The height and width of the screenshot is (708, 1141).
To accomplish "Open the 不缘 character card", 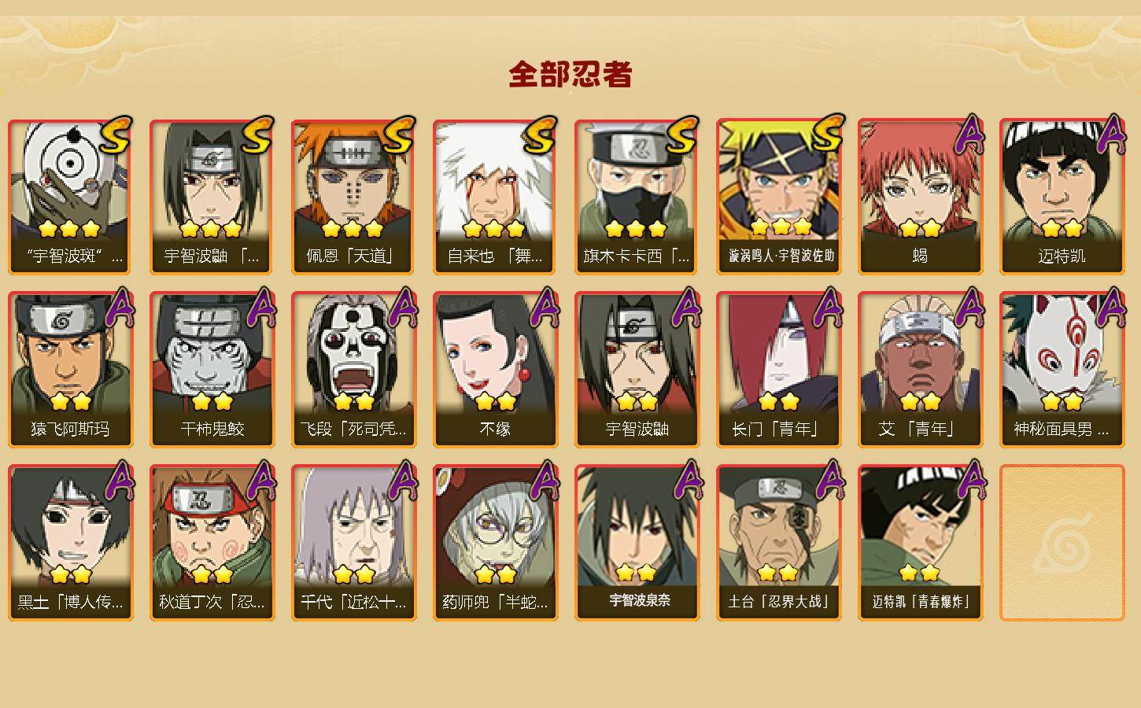I will pos(495,370).
